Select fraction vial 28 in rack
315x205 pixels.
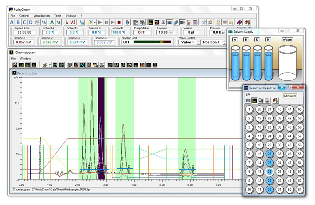click(x=270, y=171)
